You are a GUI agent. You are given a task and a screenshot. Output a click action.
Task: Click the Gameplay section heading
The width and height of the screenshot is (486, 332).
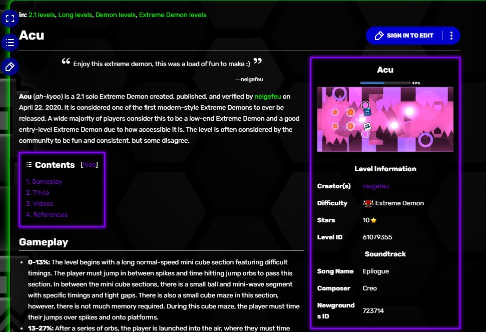click(x=44, y=242)
